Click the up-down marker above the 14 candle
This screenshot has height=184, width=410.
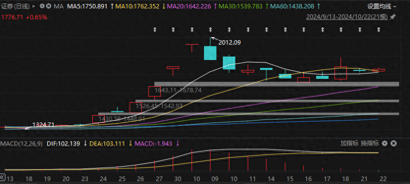(x=266, y=30)
